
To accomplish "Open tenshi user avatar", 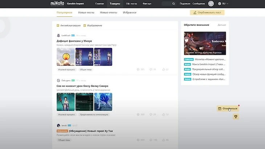I will coord(58,125).
